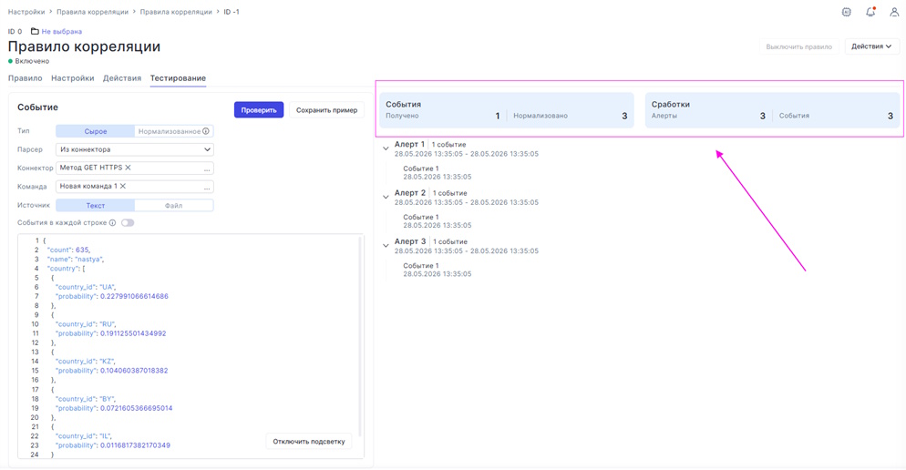Click probability 0.227991066614686 value

point(134,296)
